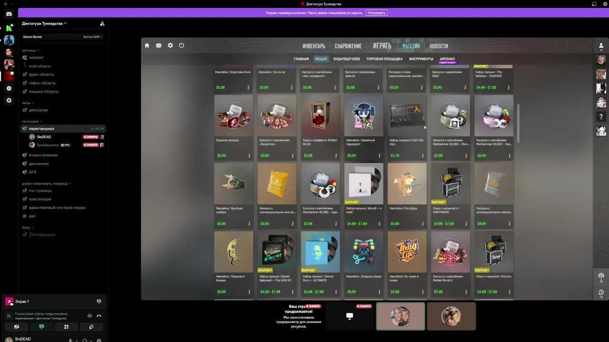Collapse the боты category
The height and width of the screenshot is (342, 609).
click(x=28, y=228)
